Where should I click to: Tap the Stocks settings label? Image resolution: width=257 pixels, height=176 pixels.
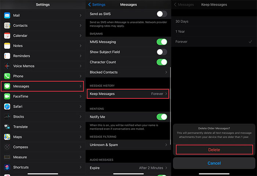(x=18, y=116)
